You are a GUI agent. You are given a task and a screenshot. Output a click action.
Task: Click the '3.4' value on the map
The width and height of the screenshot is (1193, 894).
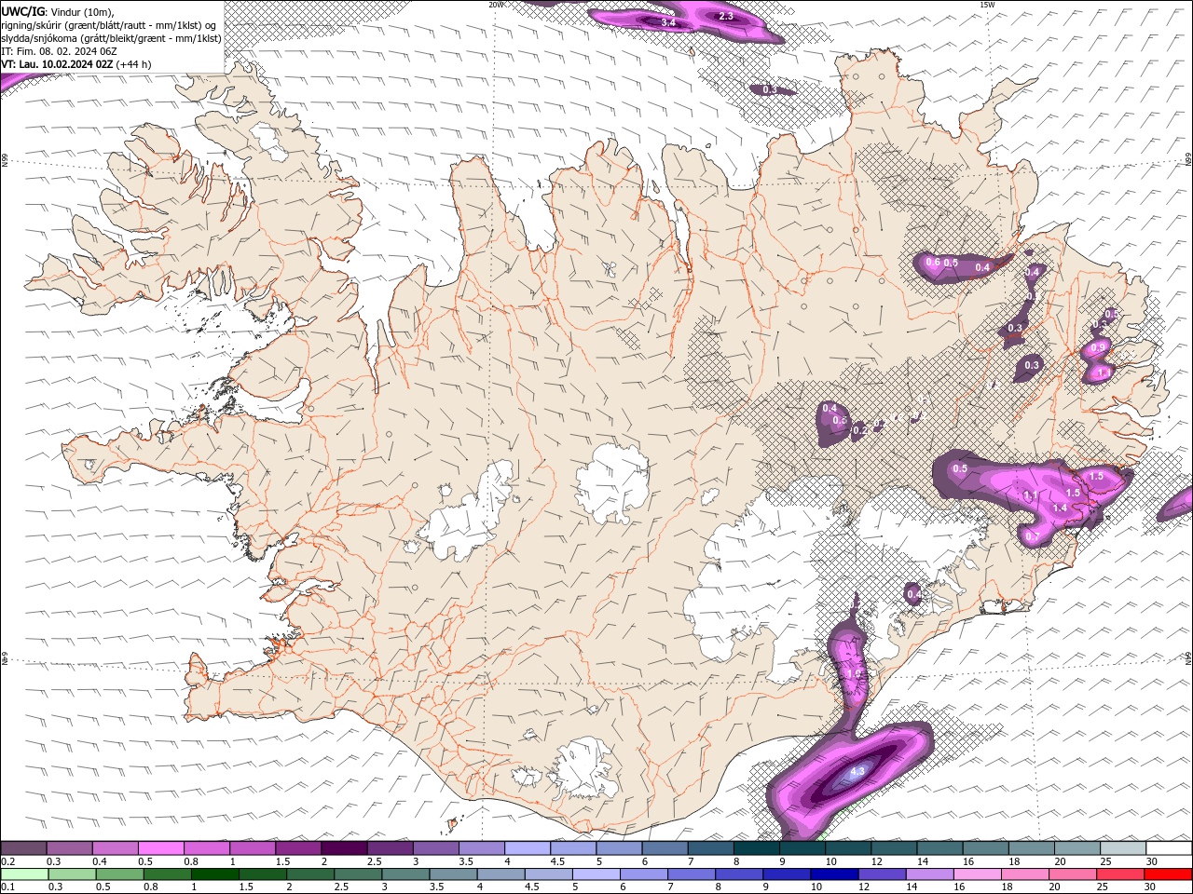[x=668, y=21]
